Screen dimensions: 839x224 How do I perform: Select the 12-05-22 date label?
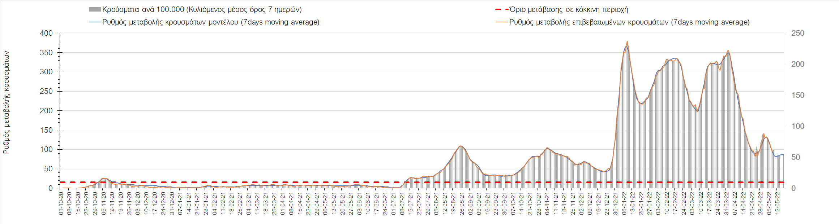(778, 203)
